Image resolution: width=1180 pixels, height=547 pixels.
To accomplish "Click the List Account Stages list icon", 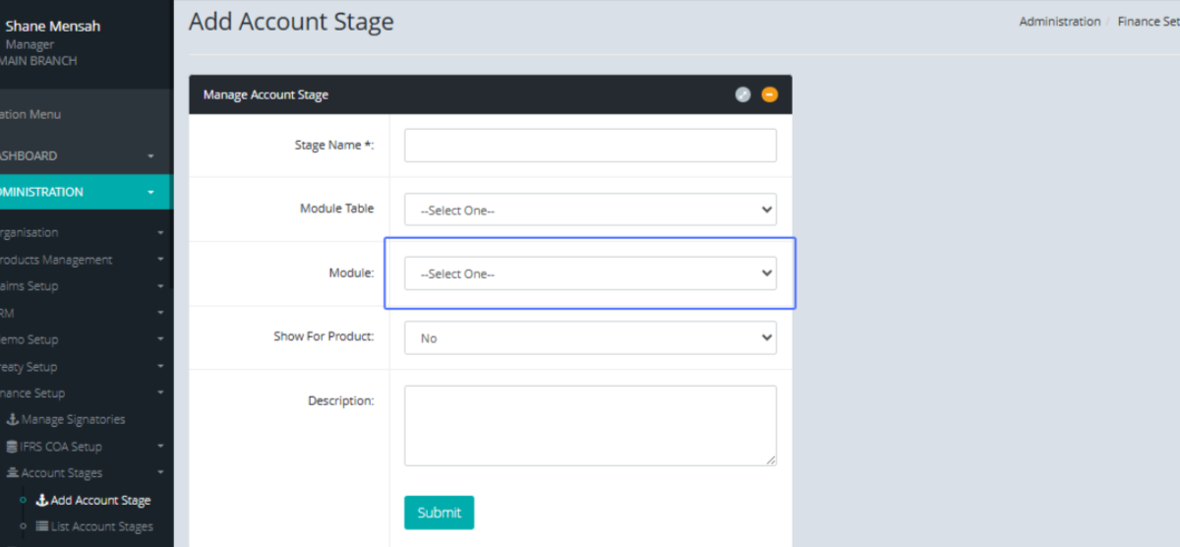I will [42, 527].
